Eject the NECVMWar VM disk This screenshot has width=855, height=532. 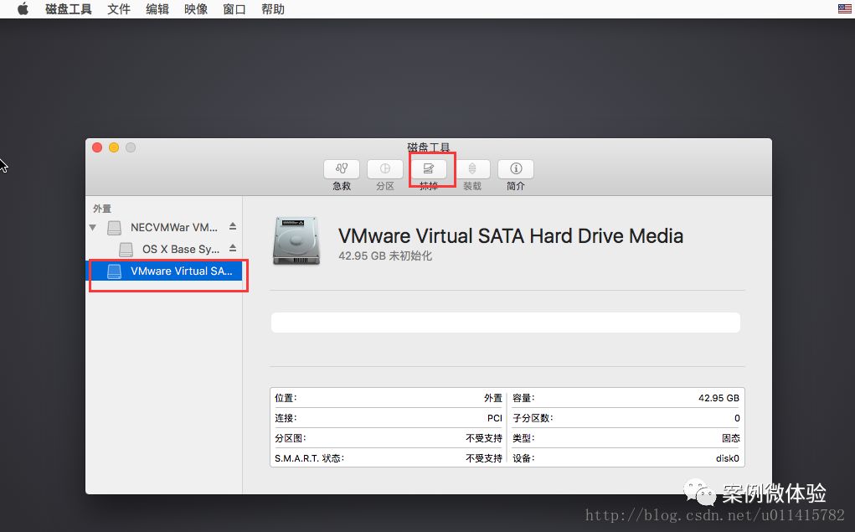pos(233,226)
